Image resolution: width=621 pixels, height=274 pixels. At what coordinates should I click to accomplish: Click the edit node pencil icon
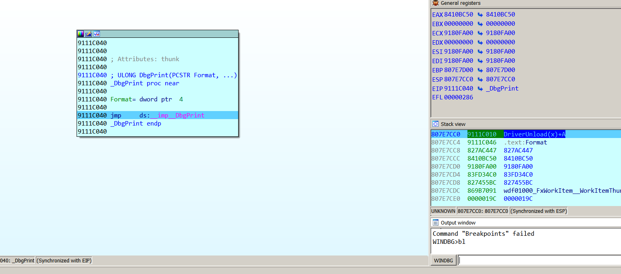89,34
